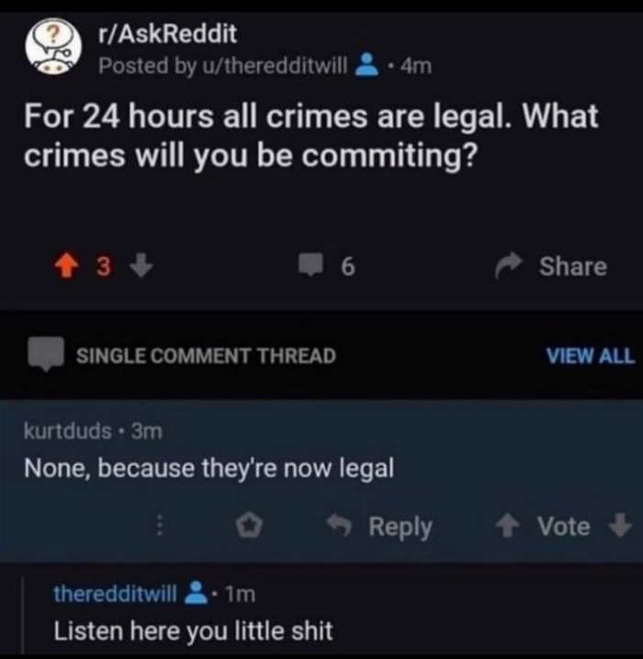Open theredditwill's profile from the reply
Viewport: 643px width, 659px height.
pos(115,594)
